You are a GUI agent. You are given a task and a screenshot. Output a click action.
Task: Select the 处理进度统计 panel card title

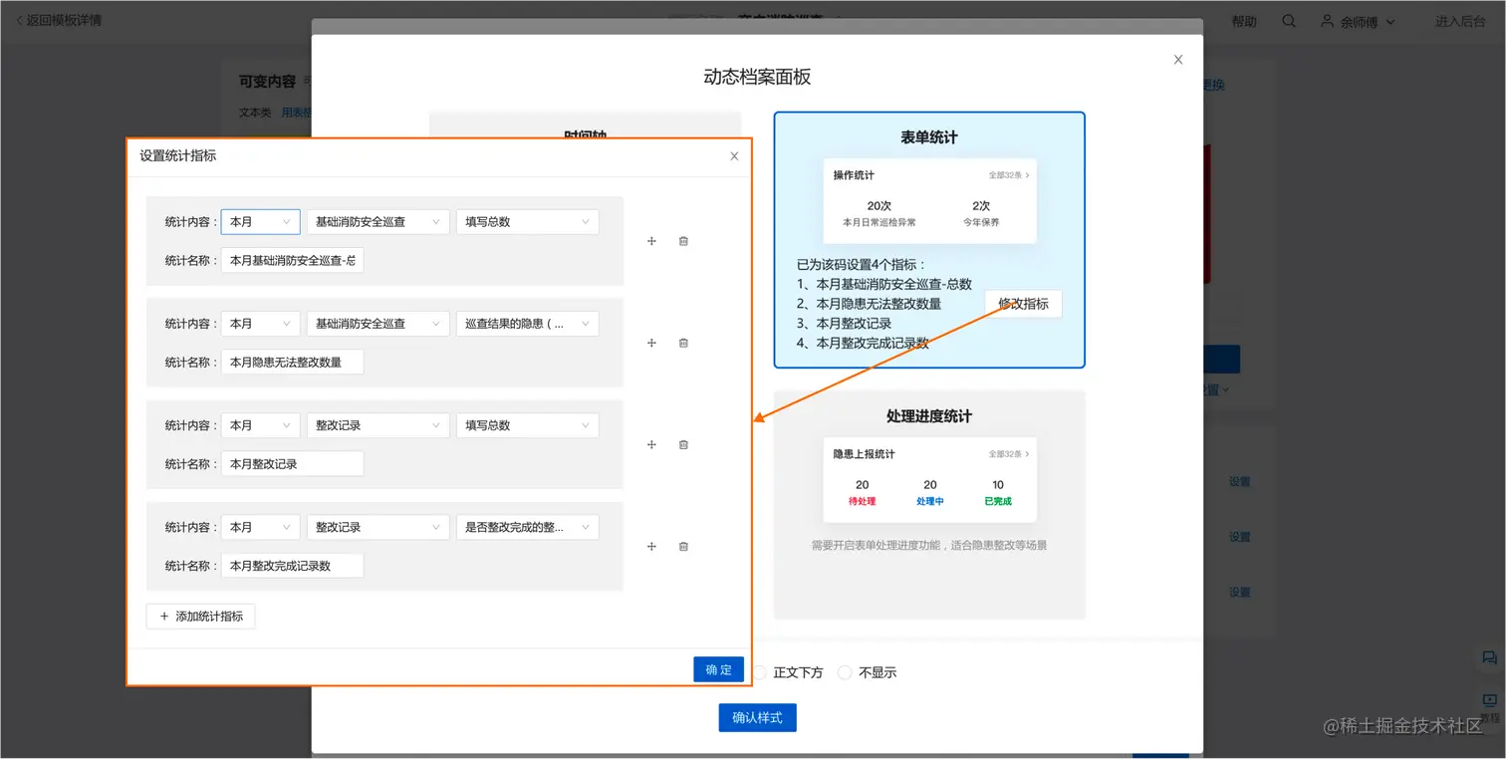pos(929,416)
